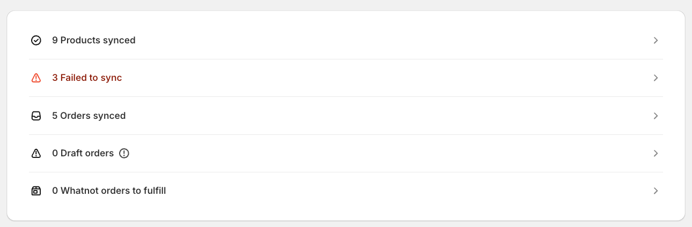The width and height of the screenshot is (692, 227).
Task: Click the number 9 in Products synced
Action: (55, 40)
